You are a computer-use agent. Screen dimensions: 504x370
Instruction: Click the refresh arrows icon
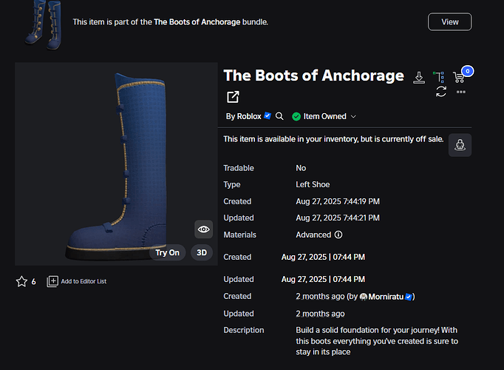pyautogui.click(x=441, y=91)
